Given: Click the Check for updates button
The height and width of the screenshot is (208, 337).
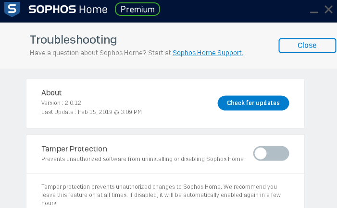Looking at the screenshot, I should pos(253,103).
